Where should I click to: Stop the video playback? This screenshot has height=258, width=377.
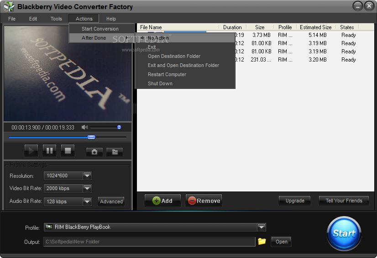pyautogui.click(x=68, y=150)
